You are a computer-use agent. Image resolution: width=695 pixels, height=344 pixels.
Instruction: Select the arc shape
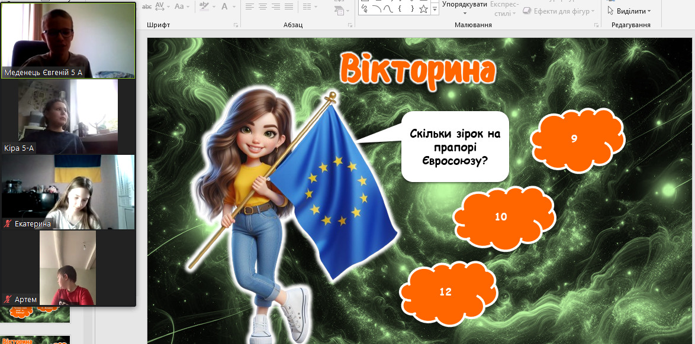tap(377, 8)
